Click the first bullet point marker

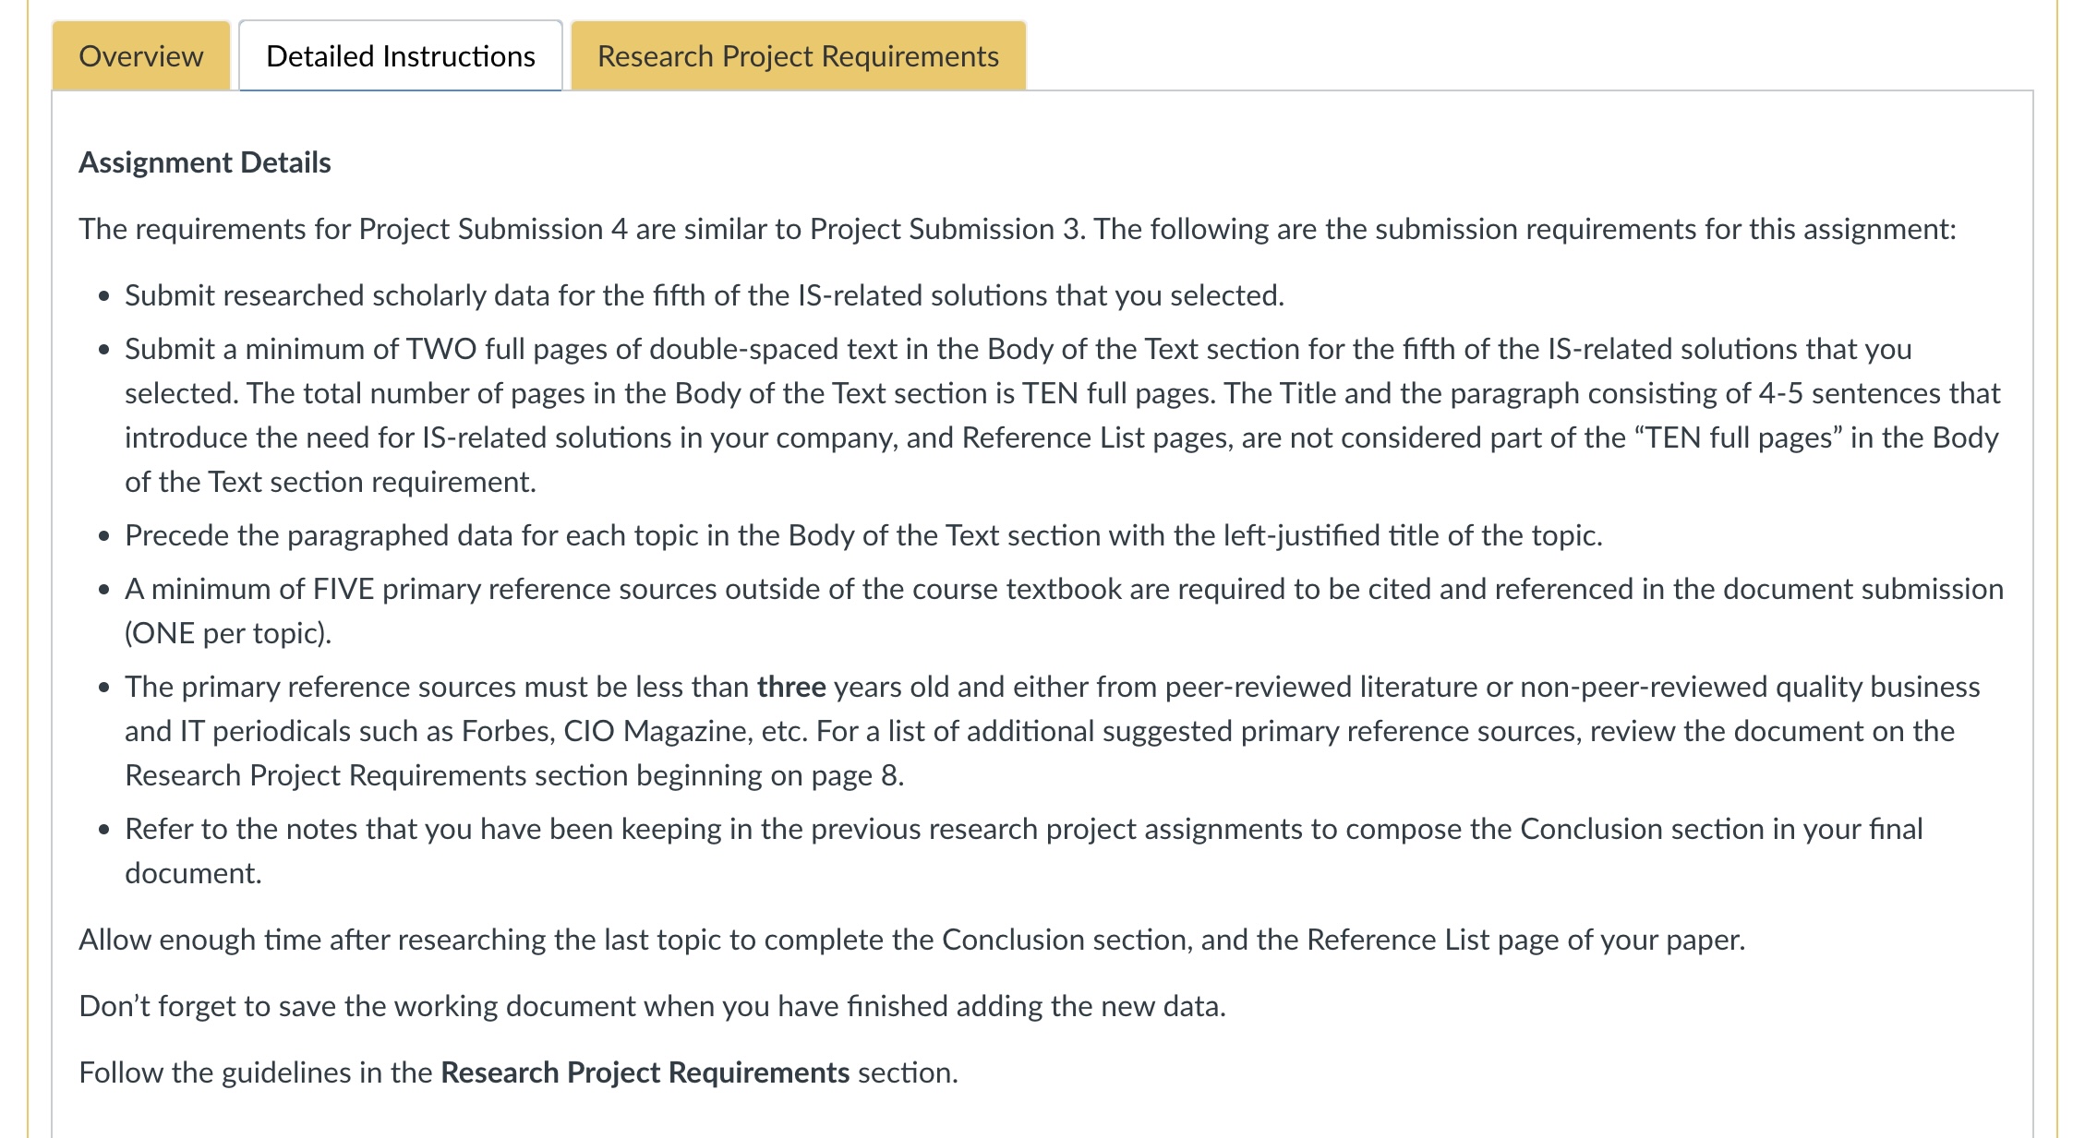(x=104, y=297)
